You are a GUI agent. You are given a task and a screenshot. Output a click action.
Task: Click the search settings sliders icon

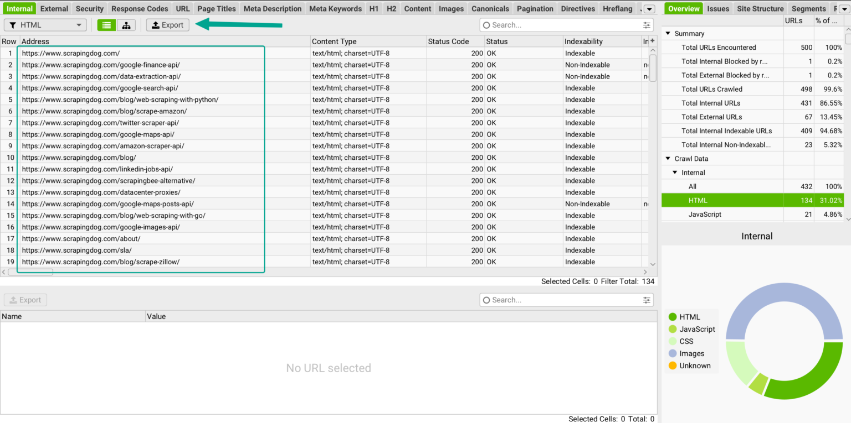tap(646, 24)
